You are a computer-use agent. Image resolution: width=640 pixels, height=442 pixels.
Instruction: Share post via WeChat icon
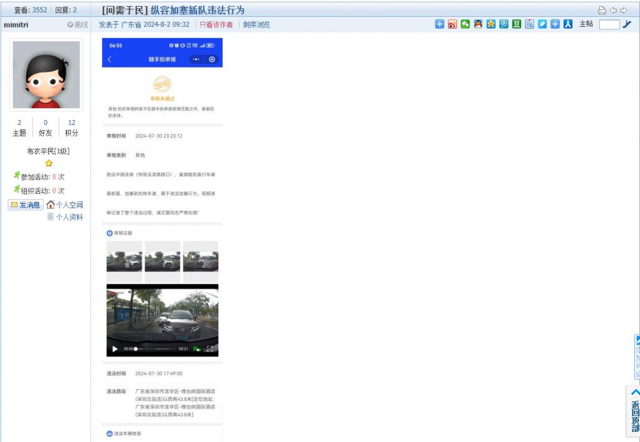point(465,24)
